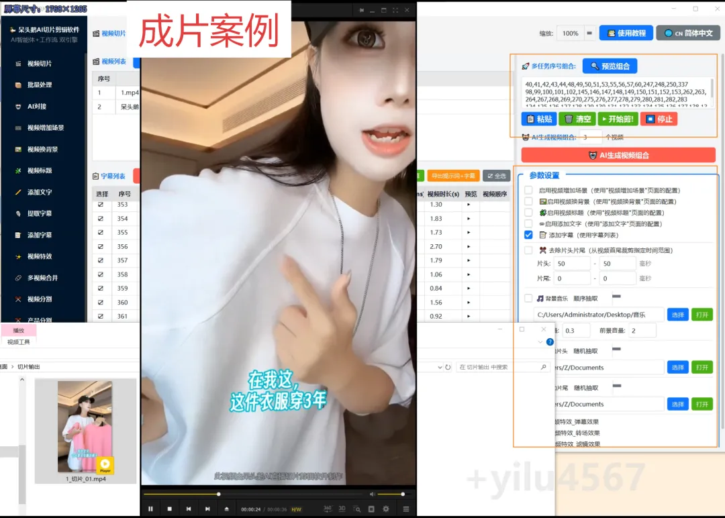Image resolution: width=725 pixels, height=518 pixels.
Task: Open the player hamburger menu icon
Action: [x=406, y=509]
